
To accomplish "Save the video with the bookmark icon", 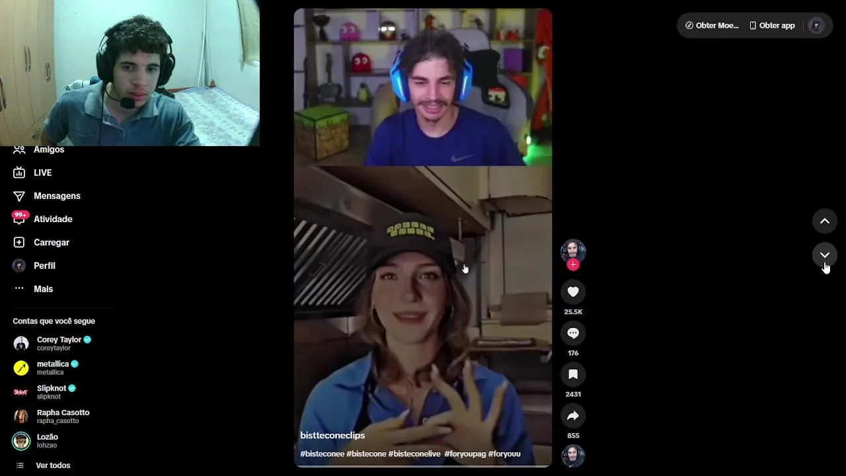I will tap(573, 374).
